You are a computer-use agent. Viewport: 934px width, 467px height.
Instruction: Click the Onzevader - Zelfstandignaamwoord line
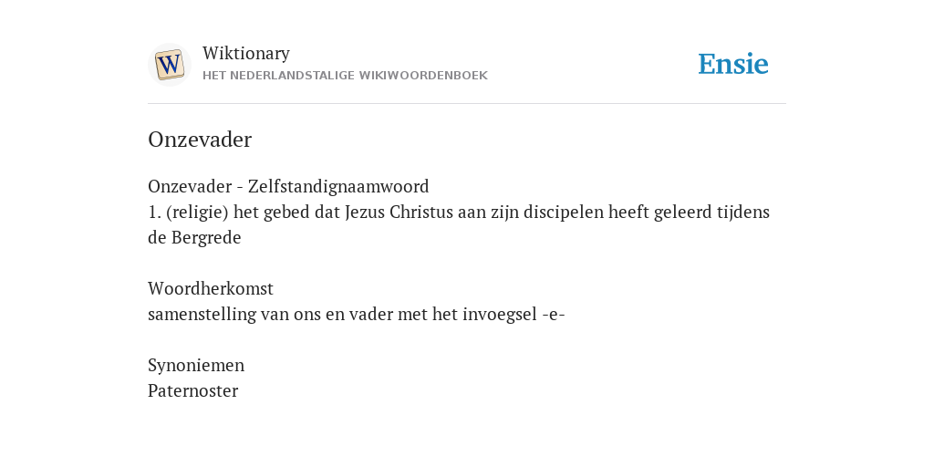288,187
